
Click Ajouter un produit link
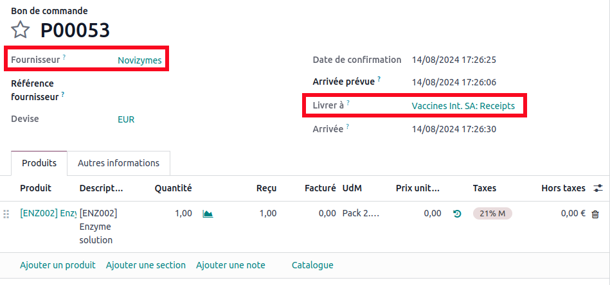coord(58,265)
